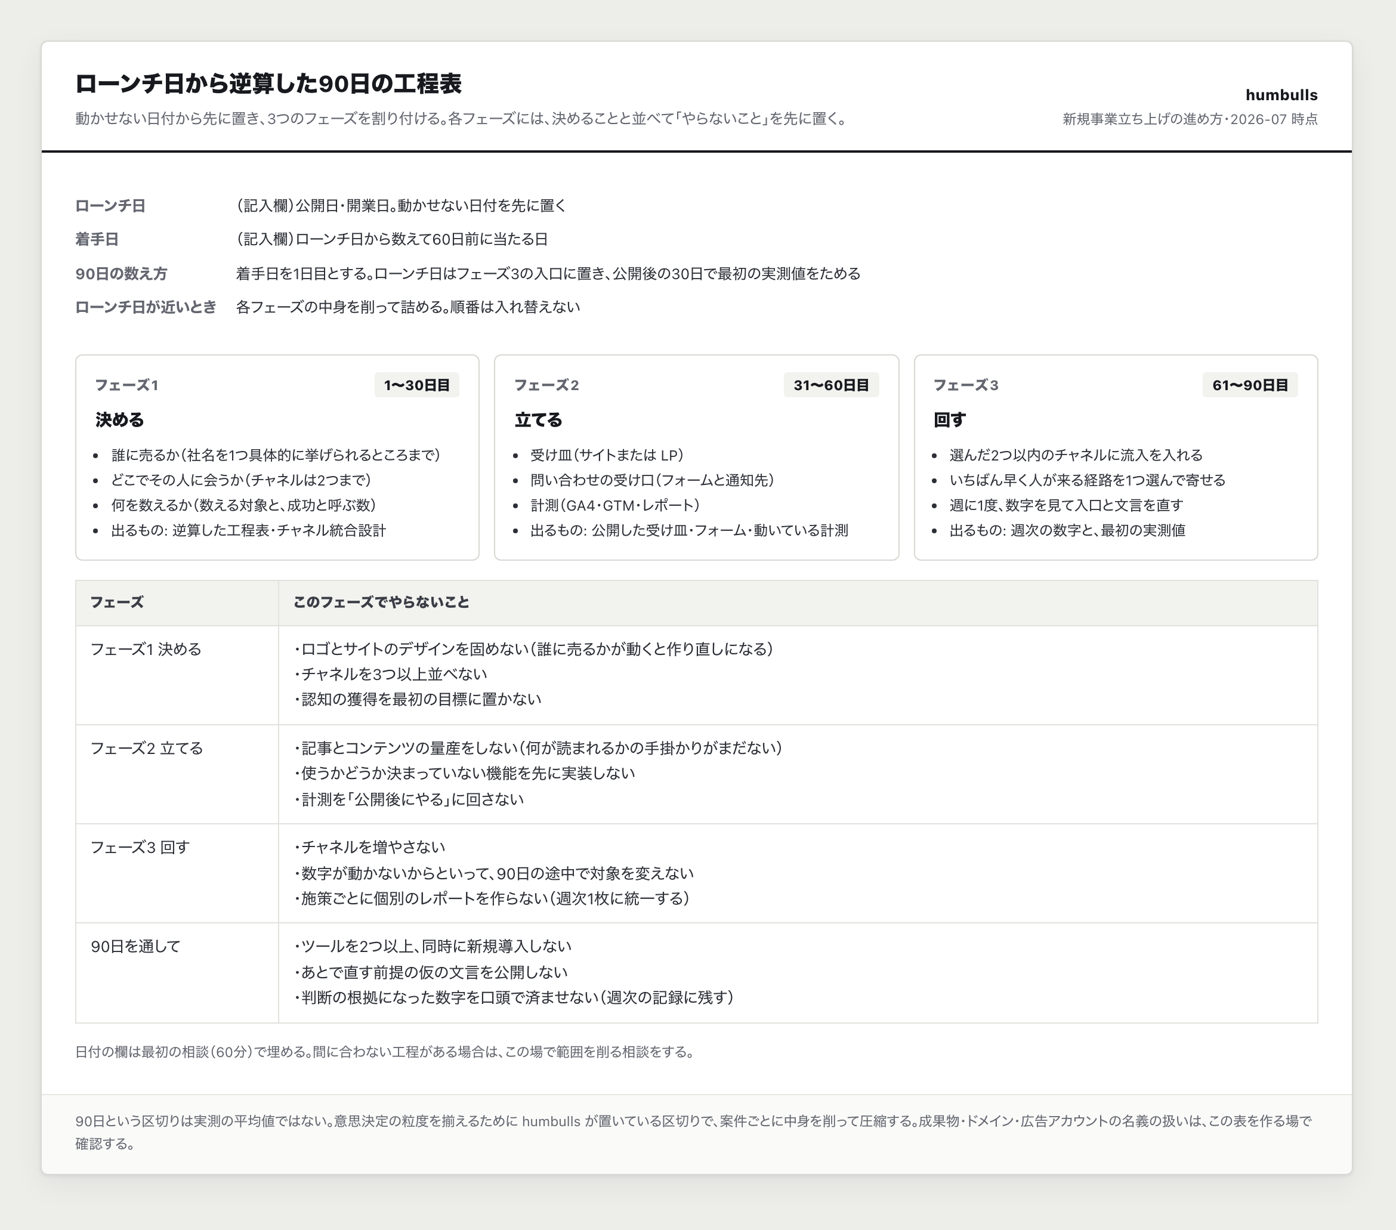This screenshot has height=1230, width=1396.
Task: Click the line 記事とコンテンツの量産をしない
Action: click(538, 749)
